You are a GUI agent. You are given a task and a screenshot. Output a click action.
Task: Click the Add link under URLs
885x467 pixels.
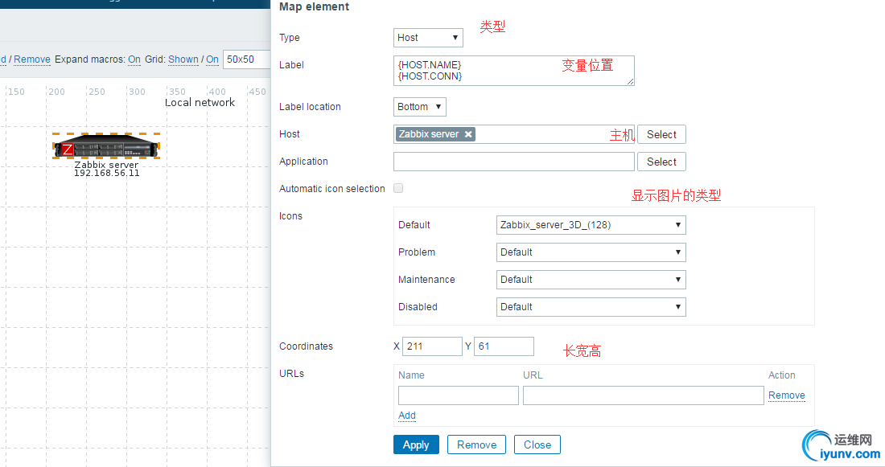(x=407, y=416)
